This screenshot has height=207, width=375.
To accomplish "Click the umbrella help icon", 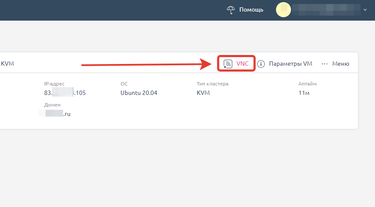I will tap(231, 10).
